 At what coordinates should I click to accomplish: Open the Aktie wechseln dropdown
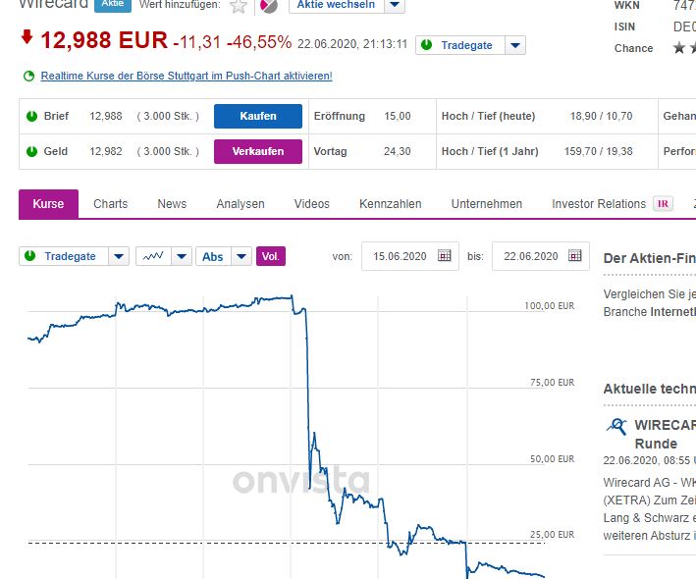(x=394, y=5)
